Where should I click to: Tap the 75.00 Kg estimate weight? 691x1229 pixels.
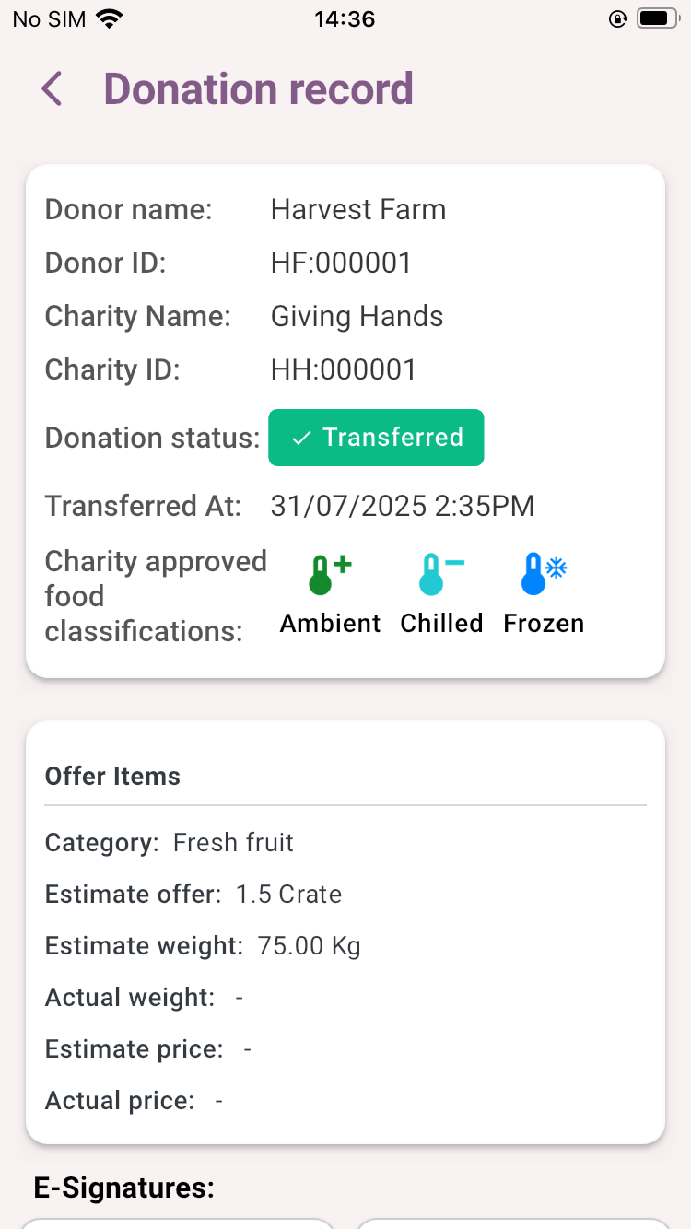point(309,946)
